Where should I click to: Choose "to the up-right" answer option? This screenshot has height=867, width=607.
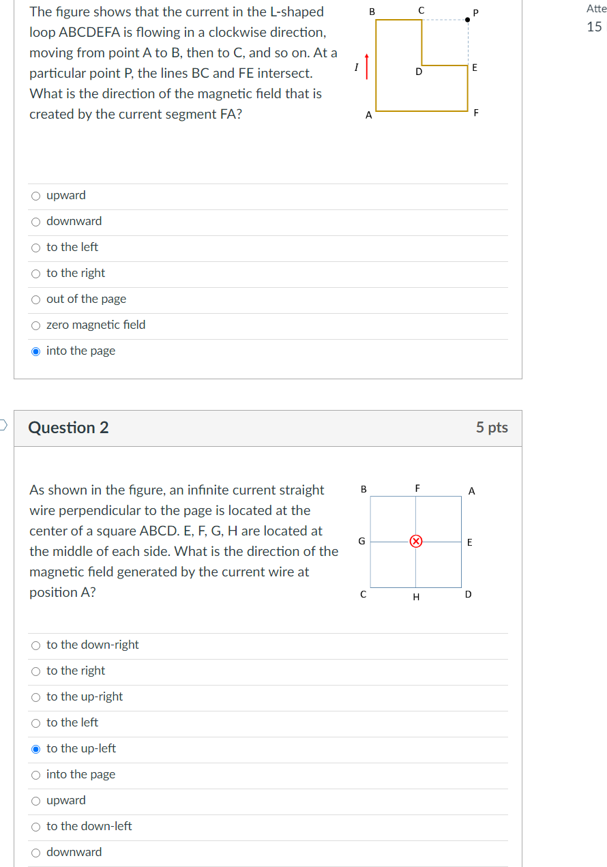[x=35, y=697]
